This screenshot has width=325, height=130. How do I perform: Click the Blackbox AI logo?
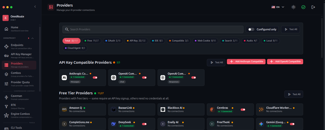click(x=163, y=110)
